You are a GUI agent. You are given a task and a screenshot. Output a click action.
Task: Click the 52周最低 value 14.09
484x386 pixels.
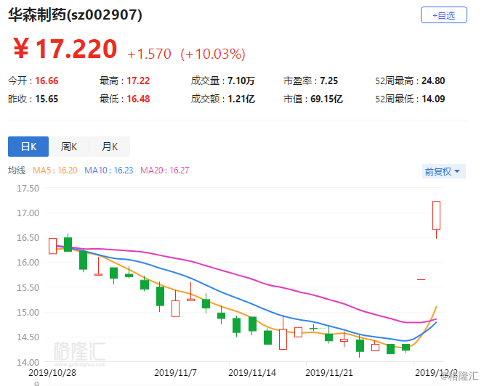pyautogui.click(x=433, y=99)
